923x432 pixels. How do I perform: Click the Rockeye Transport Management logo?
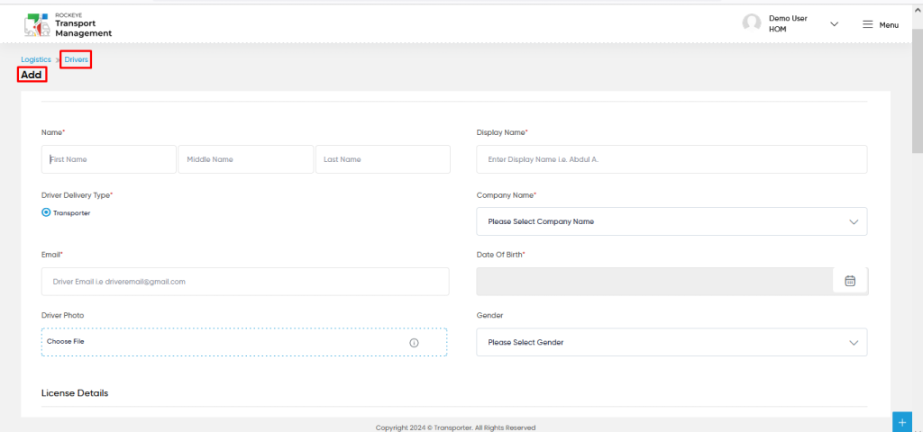(x=69, y=24)
